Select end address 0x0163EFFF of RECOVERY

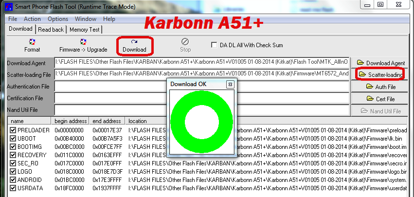[107, 155]
